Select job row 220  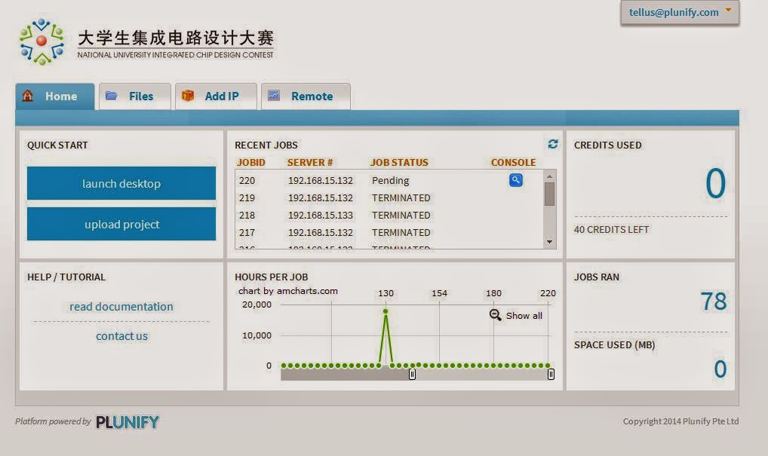(389, 180)
